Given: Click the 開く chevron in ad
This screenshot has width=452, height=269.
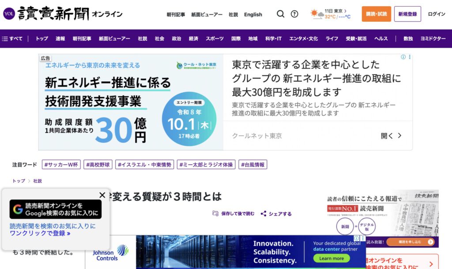Looking at the screenshot, I should click(399, 136).
